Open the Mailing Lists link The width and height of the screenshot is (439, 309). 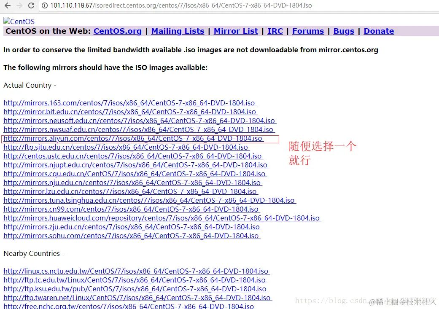pyautogui.click(x=178, y=31)
